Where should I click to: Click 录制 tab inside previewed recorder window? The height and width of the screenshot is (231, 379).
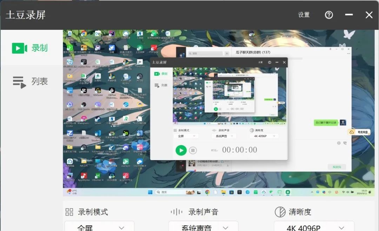161,73
